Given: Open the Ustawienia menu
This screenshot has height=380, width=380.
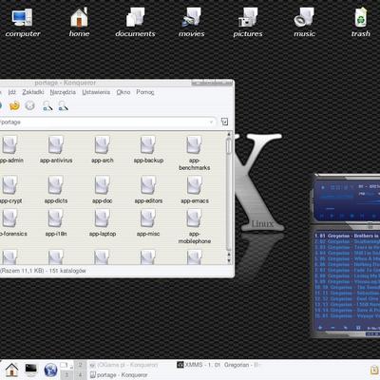Looking at the screenshot, I should click(x=96, y=92).
